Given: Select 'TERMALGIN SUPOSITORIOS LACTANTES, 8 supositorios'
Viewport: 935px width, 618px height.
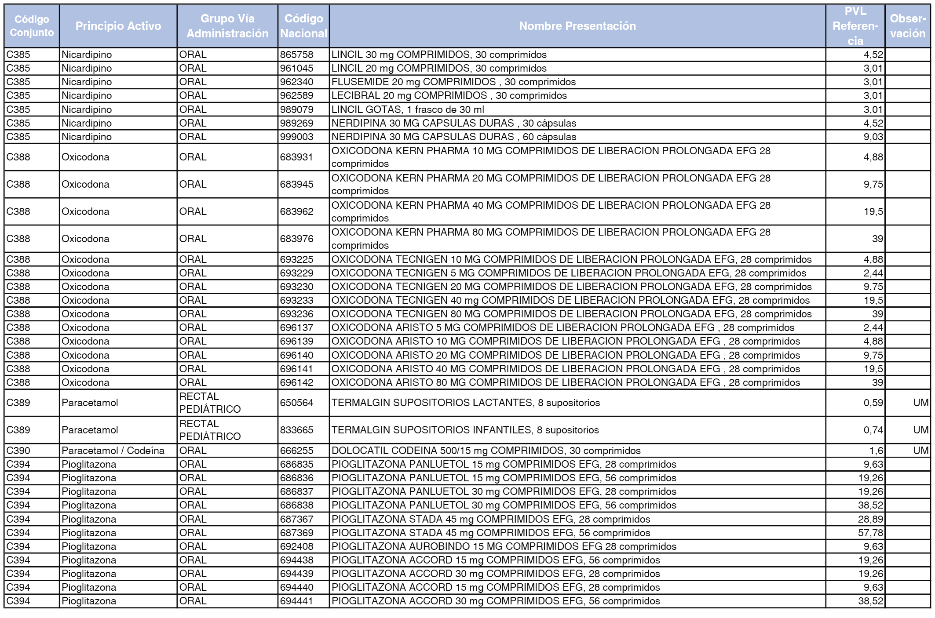Looking at the screenshot, I should 577,403.
